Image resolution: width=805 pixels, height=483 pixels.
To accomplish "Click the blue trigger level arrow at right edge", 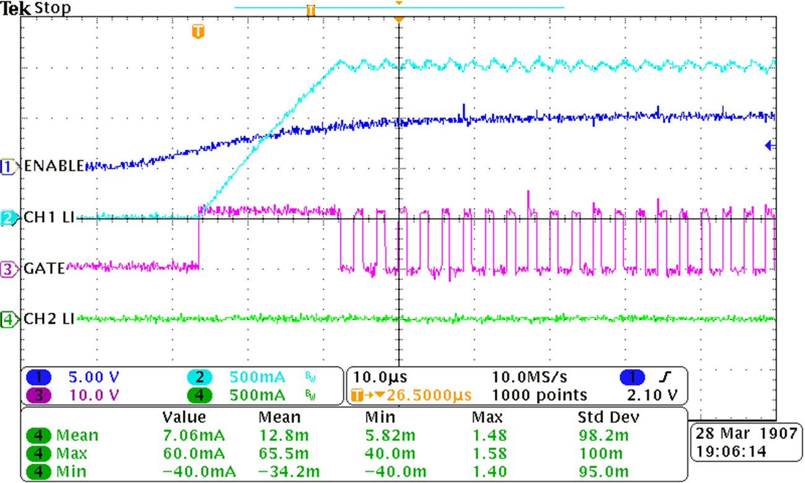I will [x=770, y=146].
